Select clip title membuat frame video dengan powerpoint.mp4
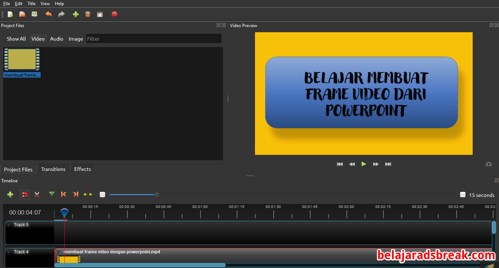The height and width of the screenshot is (268, 499). point(112,252)
